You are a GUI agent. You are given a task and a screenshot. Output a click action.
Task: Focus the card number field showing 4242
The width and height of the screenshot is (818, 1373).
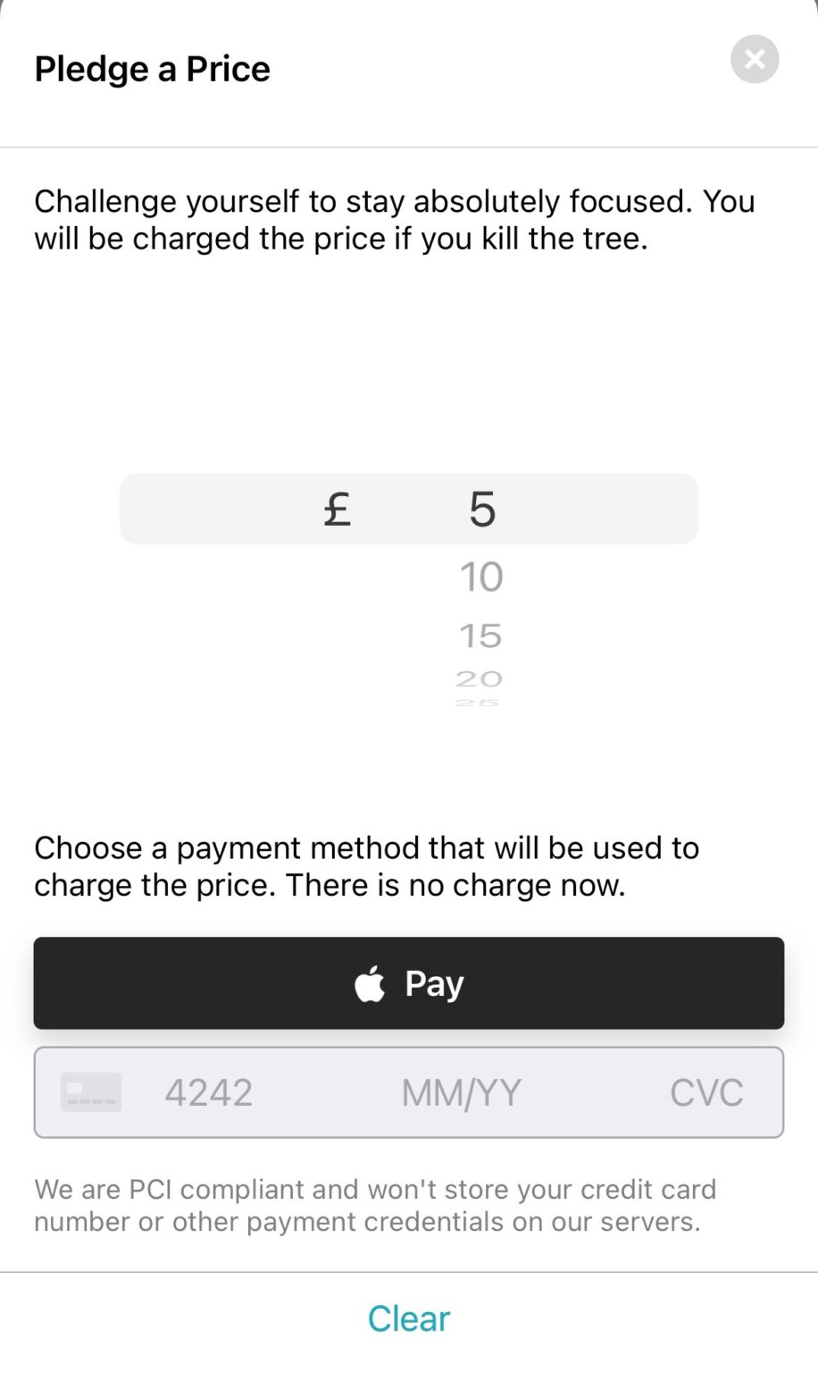point(209,1092)
